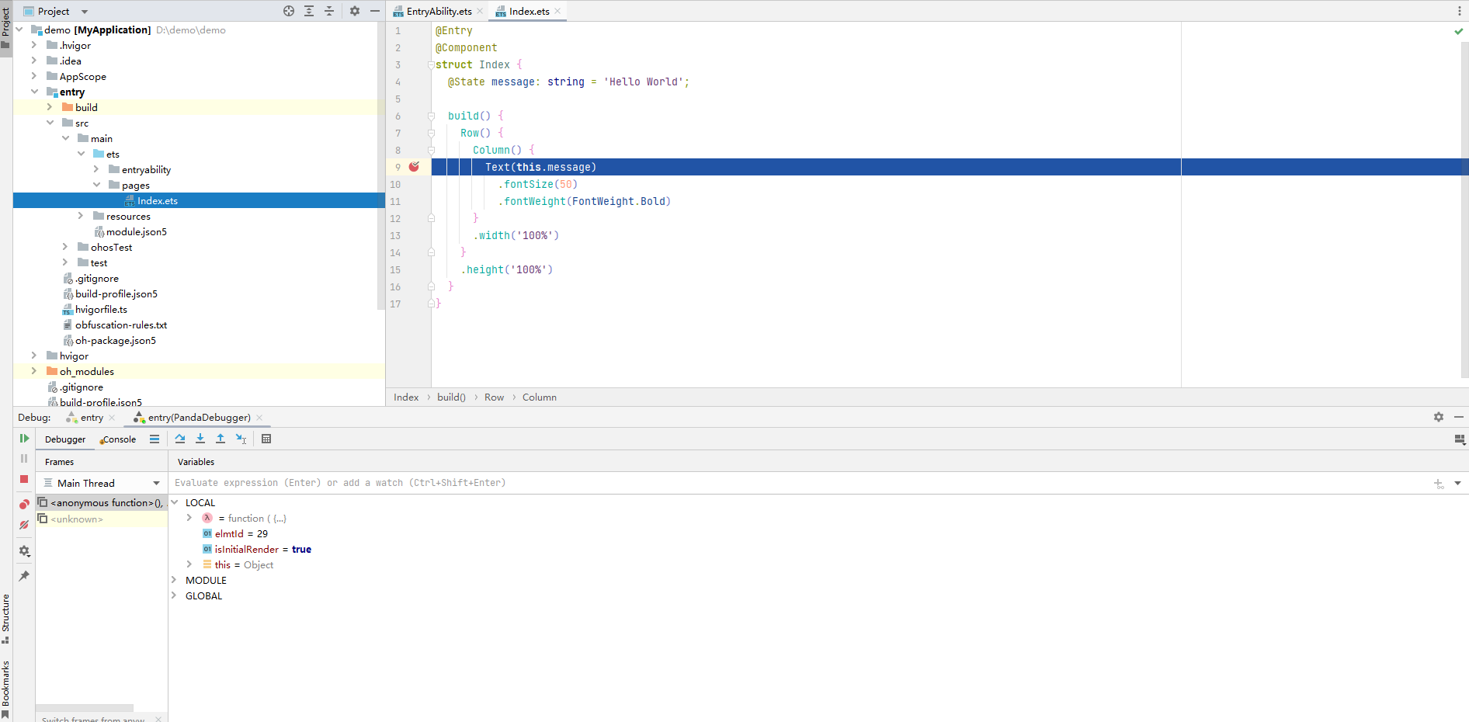Expand the build folder
Viewport: 1469px width, 722px height.
pyautogui.click(x=50, y=107)
